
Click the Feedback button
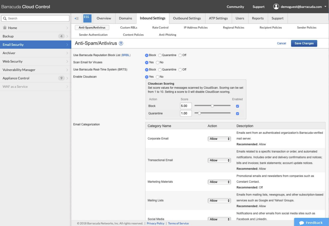[x=311, y=222]
